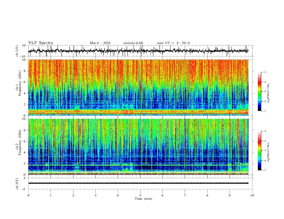Click the "VLF Spectra" title text
284x219 pixels.
41,43
